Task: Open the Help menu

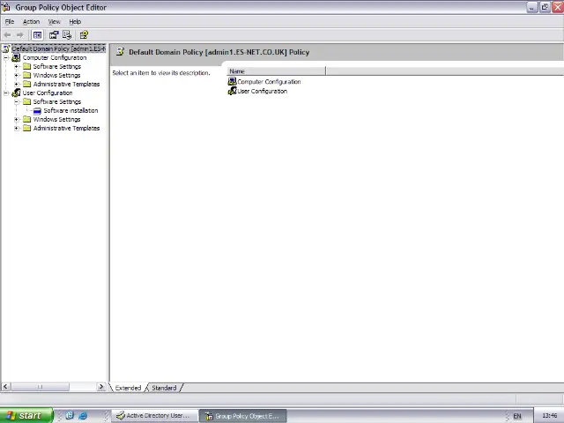Action: pyautogui.click(x=75, y=21)
